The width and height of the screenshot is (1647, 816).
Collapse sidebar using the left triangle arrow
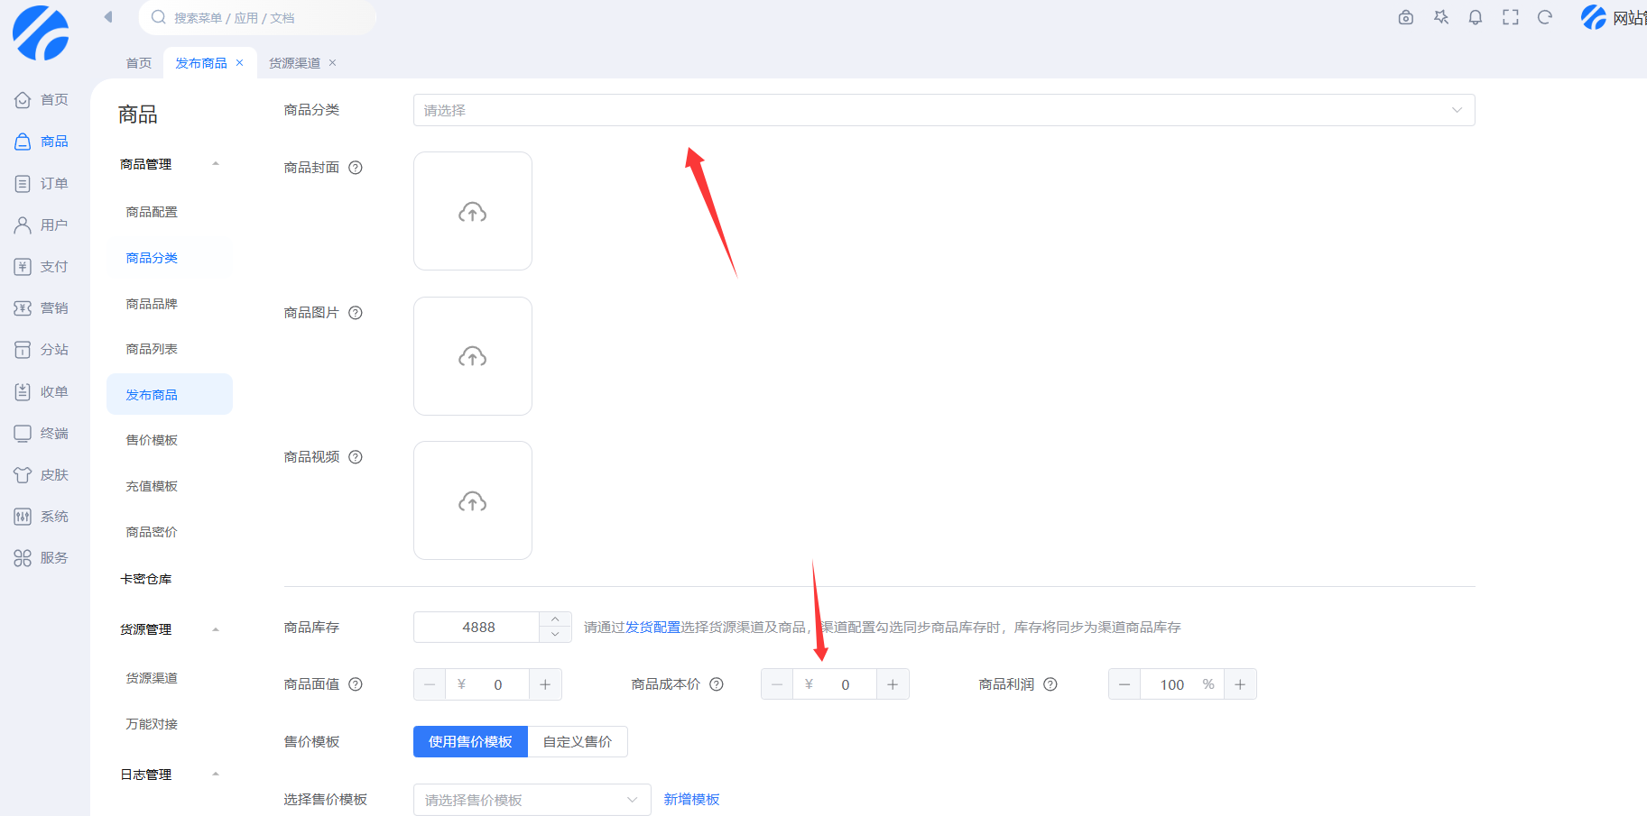tap(108, 16)
